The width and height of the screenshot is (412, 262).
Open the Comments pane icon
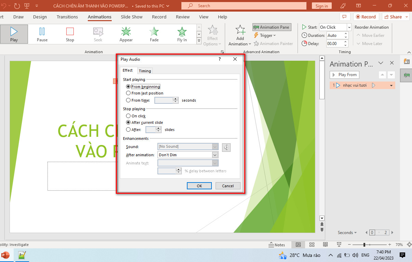click(x=345, y=17)
